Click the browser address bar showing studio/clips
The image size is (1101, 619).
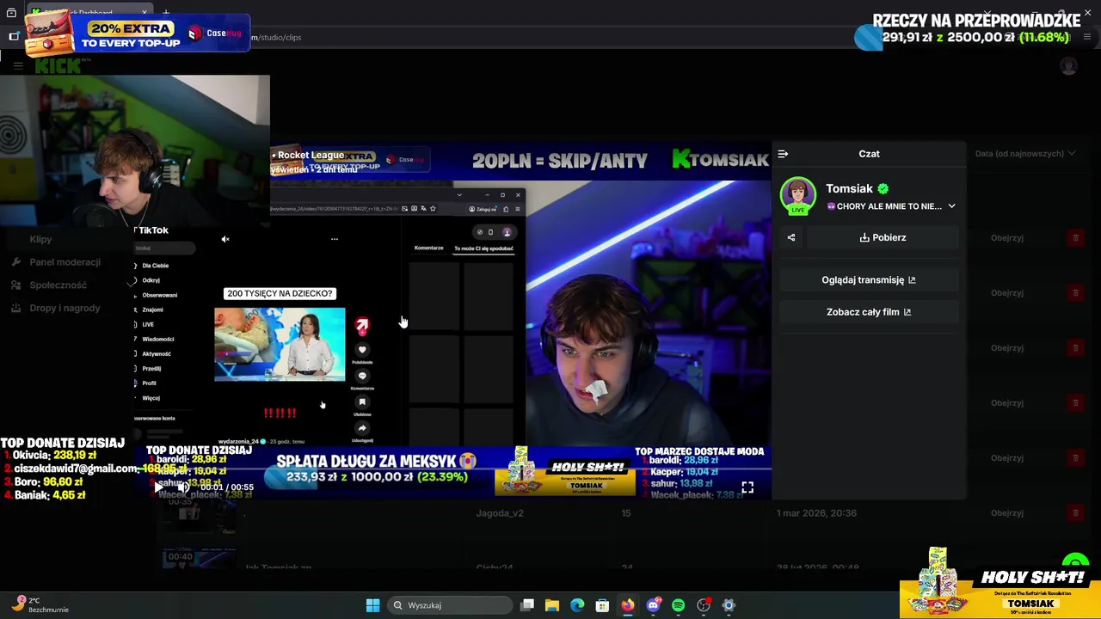pyautogui.click(x=550, y=37)
